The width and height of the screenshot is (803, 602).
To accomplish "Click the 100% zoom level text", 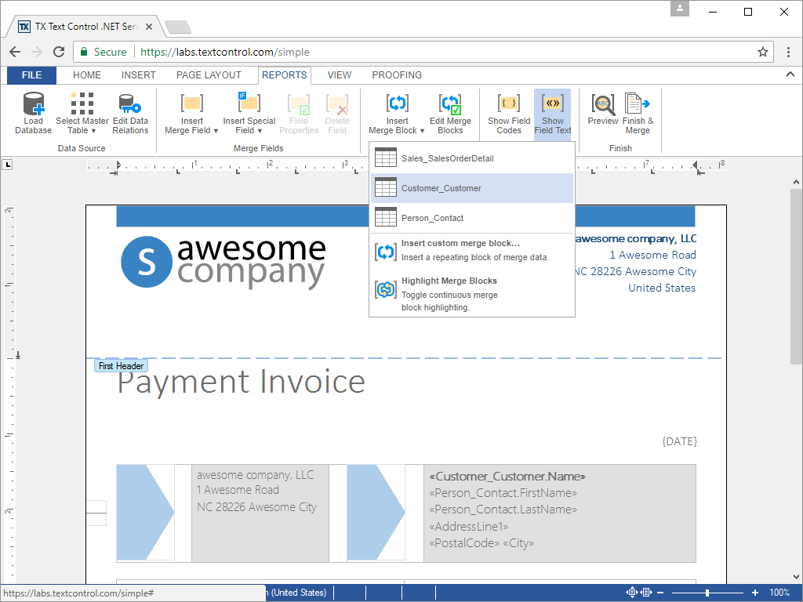I will tap(779, 593).
